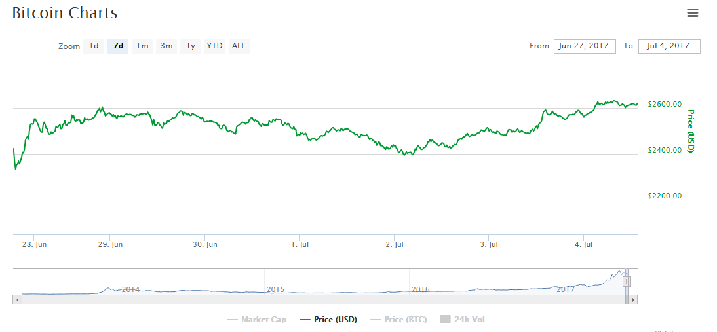Click the 1. Jul axis label
The width and height of the screenshot is (717, 332).
click(301, 245)
